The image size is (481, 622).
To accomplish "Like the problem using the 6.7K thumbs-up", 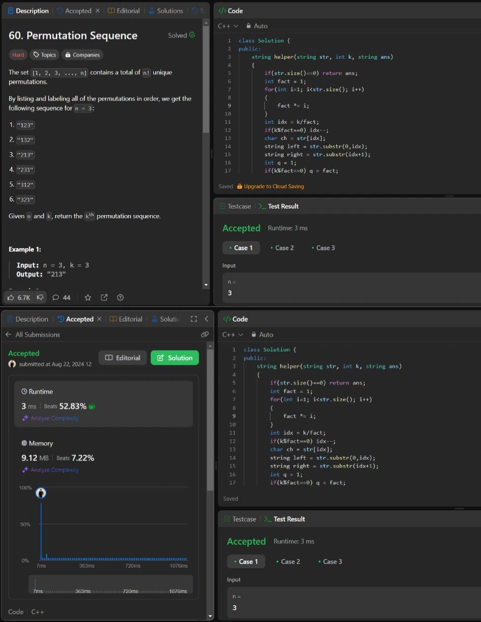I will (x=19, y=298).
